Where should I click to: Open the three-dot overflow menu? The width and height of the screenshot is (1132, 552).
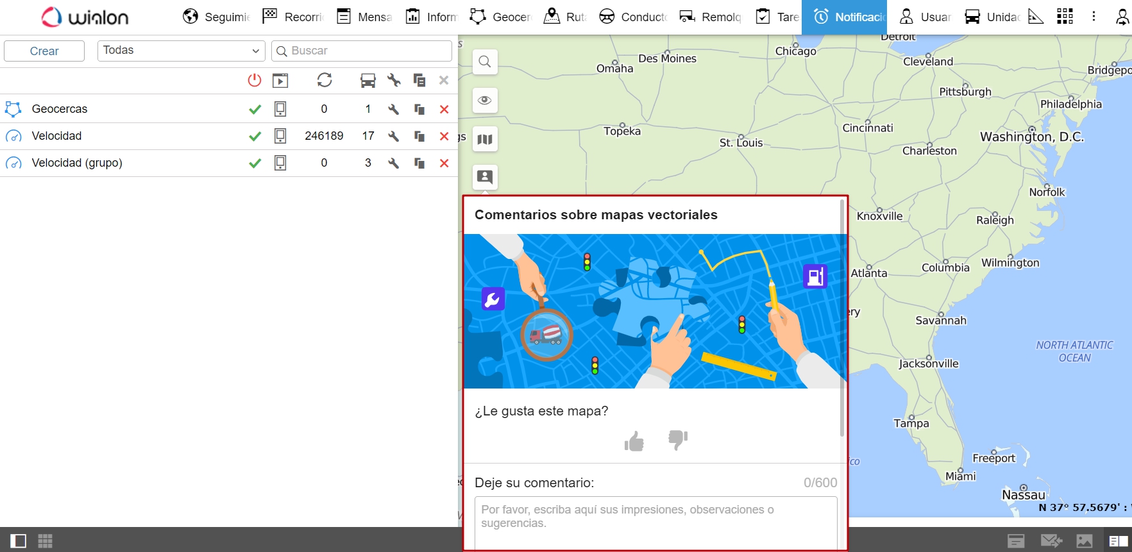point(1094,17)
